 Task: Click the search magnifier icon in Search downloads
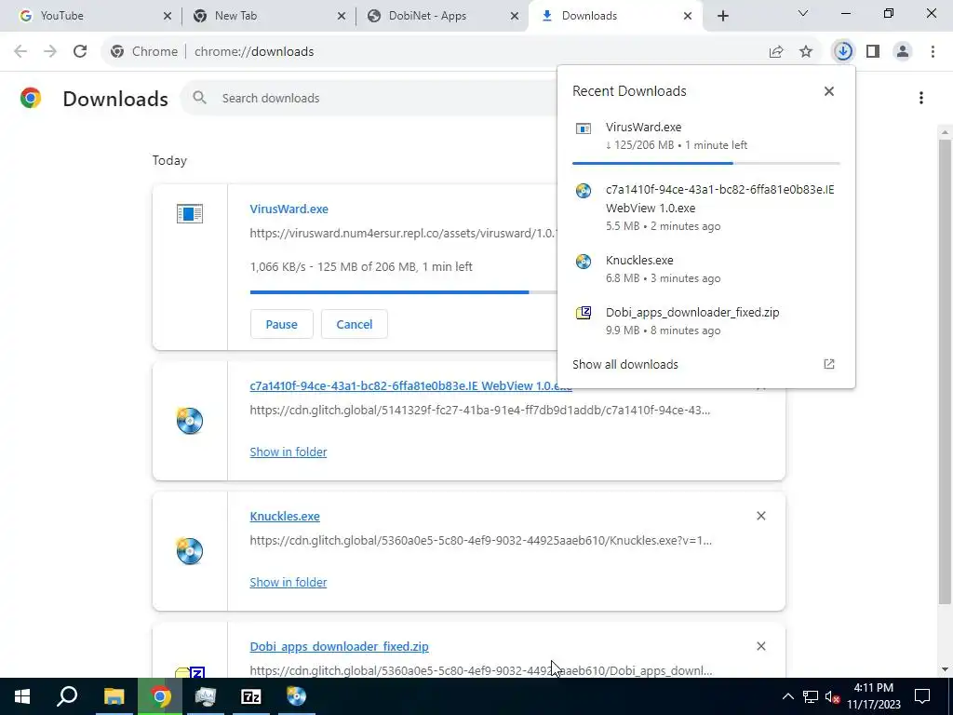coord(199,98)
